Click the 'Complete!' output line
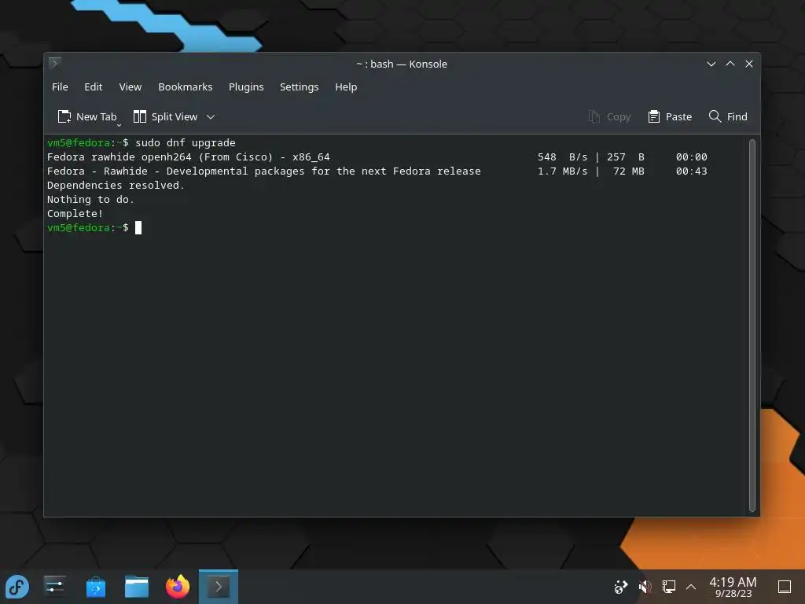 75,213
